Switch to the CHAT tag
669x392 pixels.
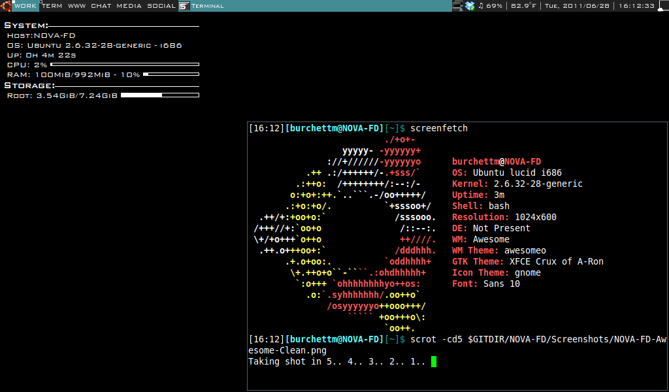point(101,6)
